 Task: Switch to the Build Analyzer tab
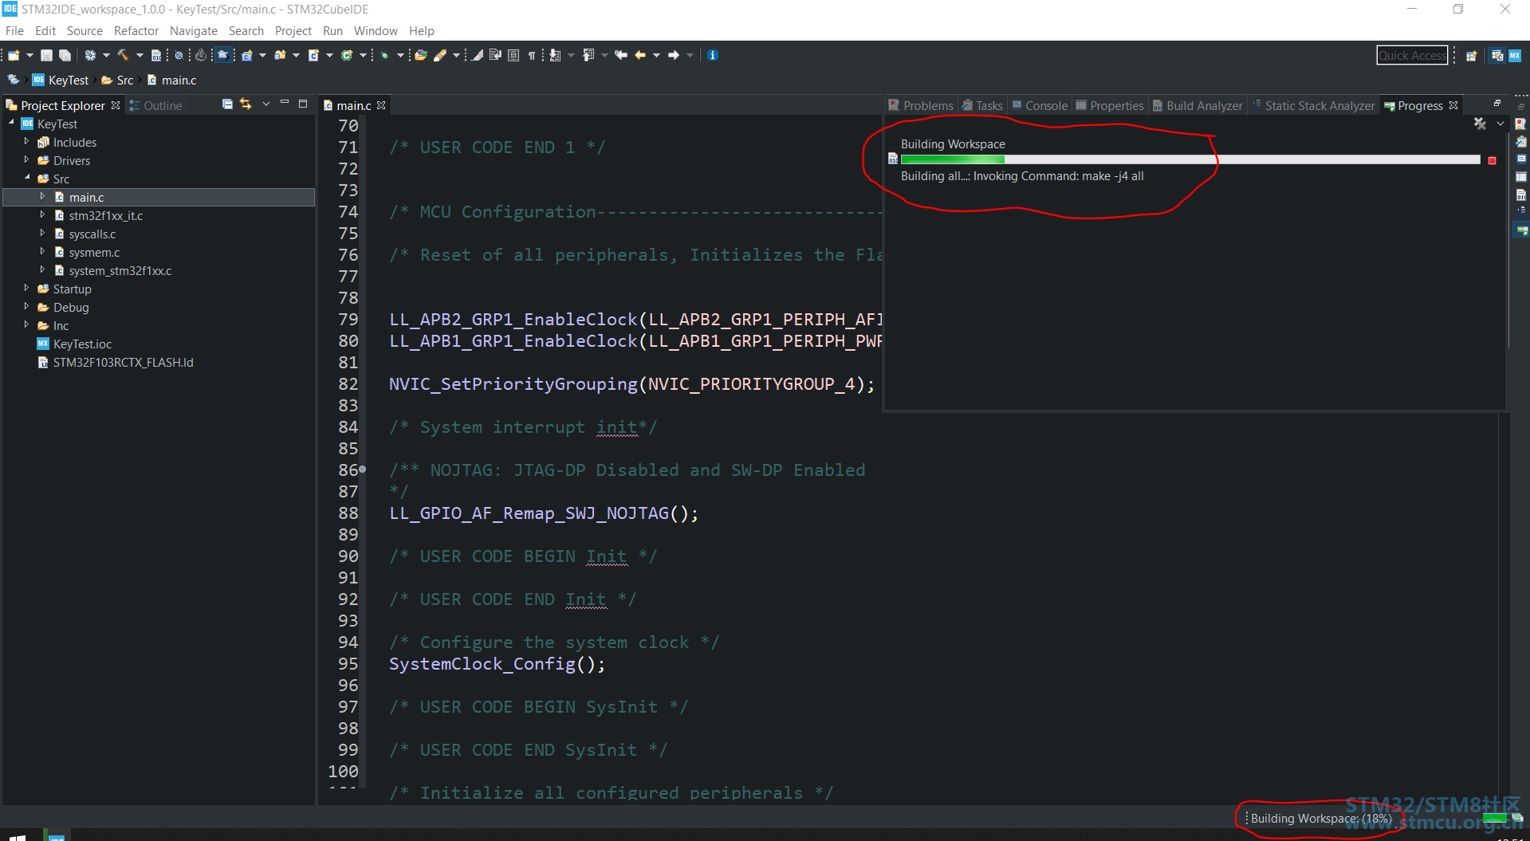click(1198, 105)
